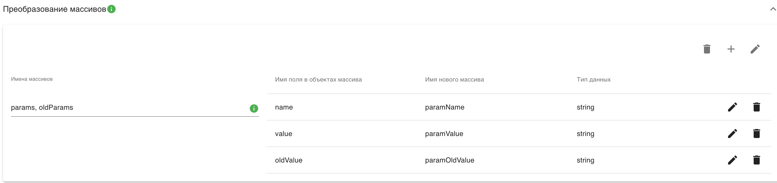Click info icon beside 'Преобразование массивов' title
The width and height of the screenshot is (777, 183).
point(111,9)
